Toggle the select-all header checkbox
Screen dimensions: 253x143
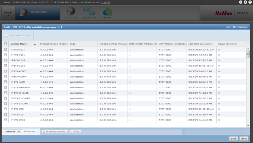click(x=5, y=44)
